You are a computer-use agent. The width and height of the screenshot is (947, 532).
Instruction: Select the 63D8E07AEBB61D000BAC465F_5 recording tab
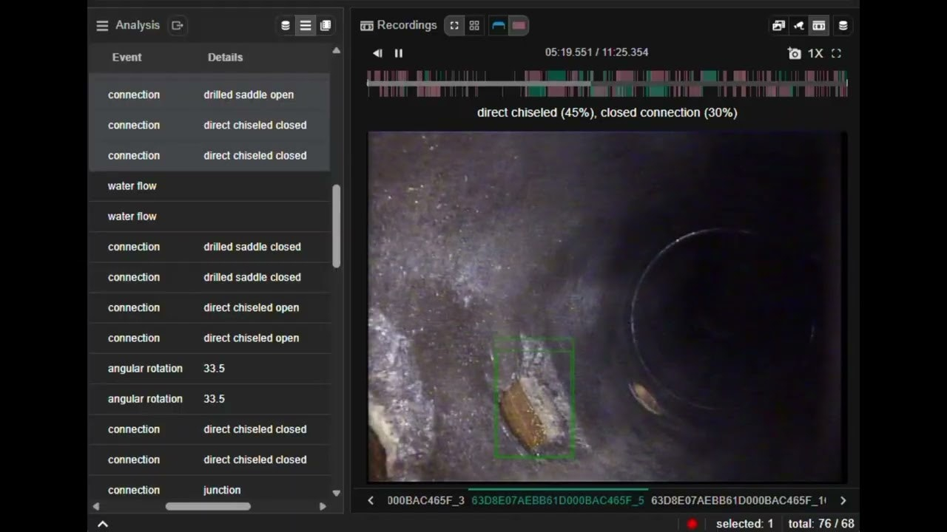pos(557,500)
